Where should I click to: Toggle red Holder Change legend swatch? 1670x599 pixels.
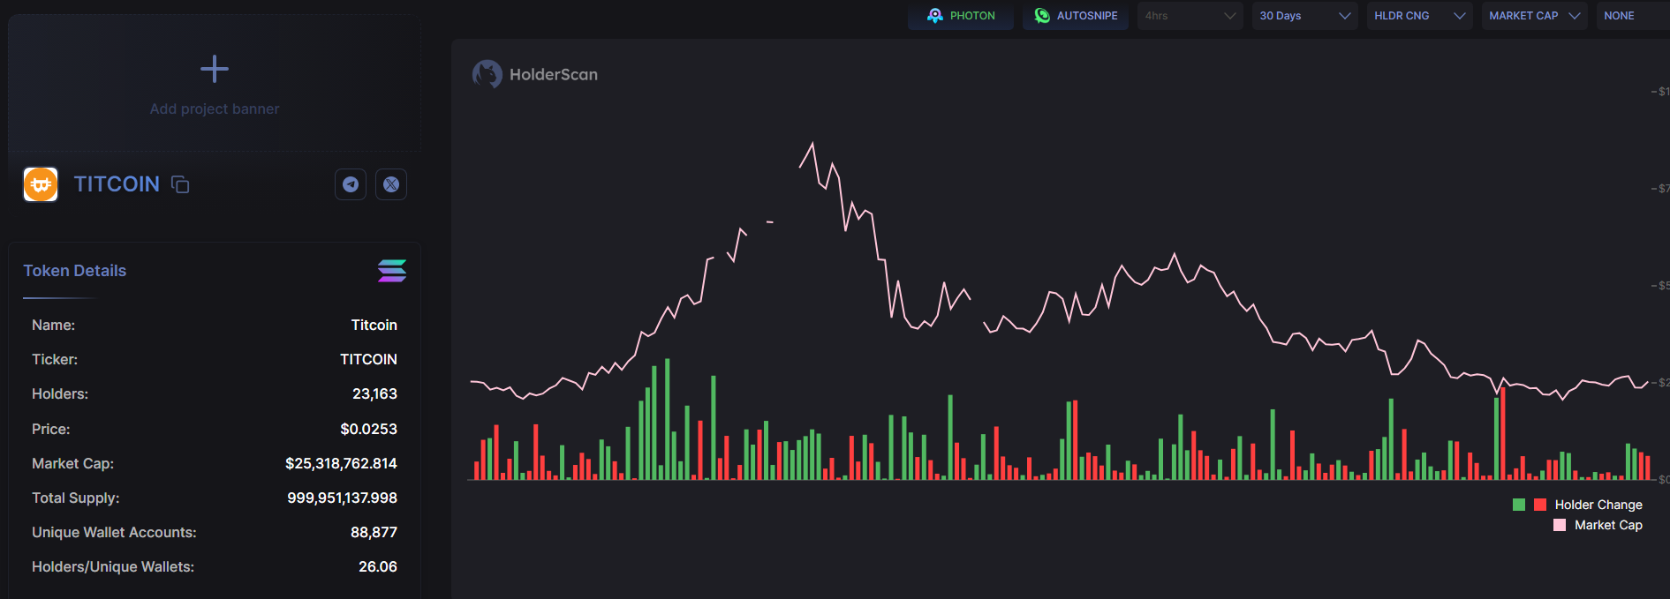click(1540, 505)
